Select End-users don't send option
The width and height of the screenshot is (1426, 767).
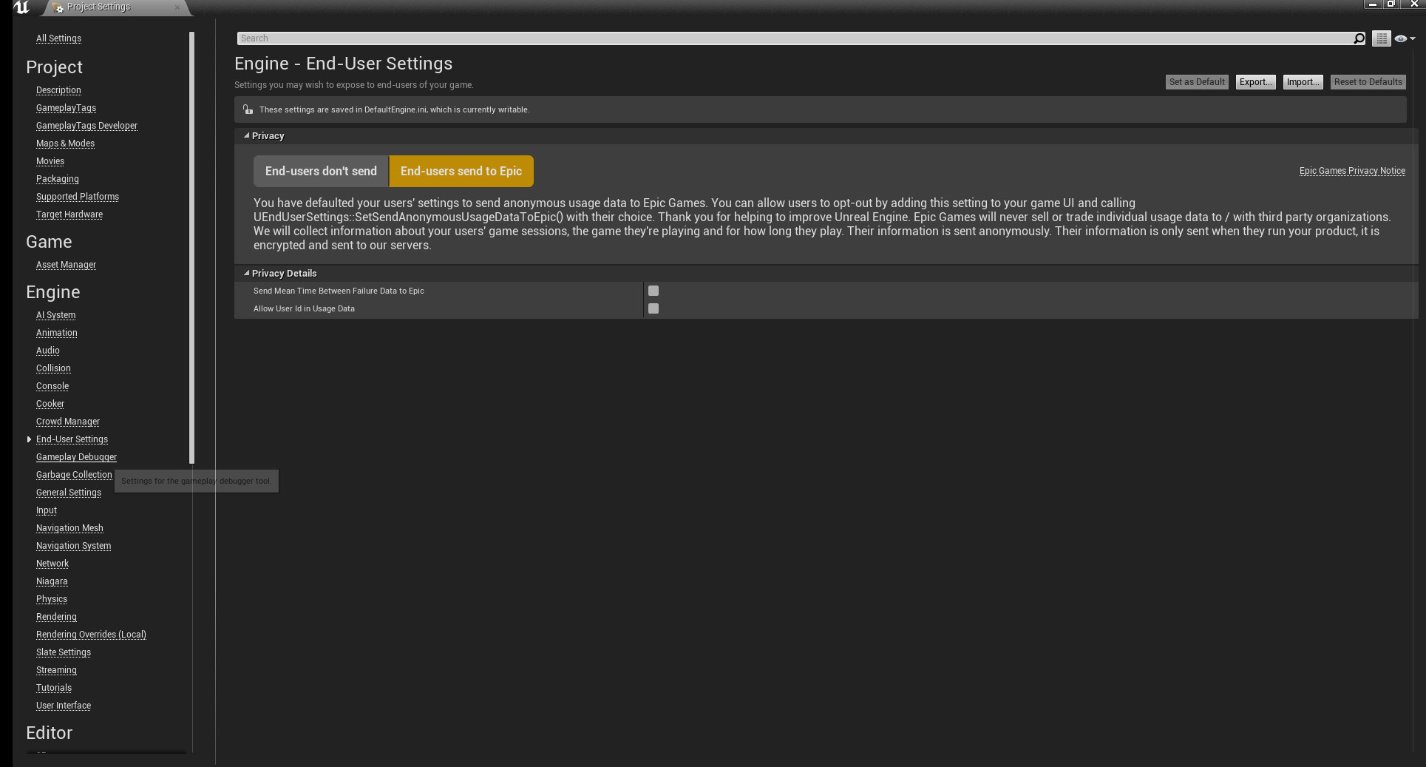click(321, 171)
